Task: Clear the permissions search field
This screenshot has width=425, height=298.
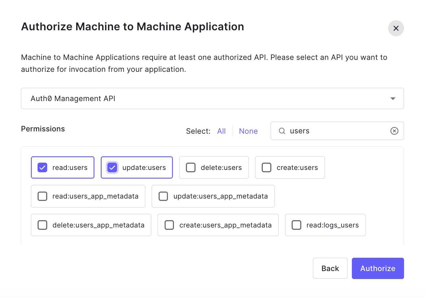Action: point(394,131)
